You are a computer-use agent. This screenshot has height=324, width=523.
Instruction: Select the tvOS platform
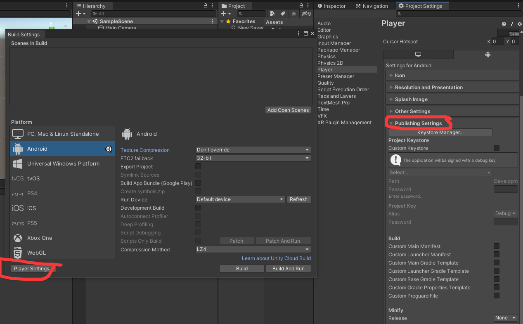(x=62, y=179)
